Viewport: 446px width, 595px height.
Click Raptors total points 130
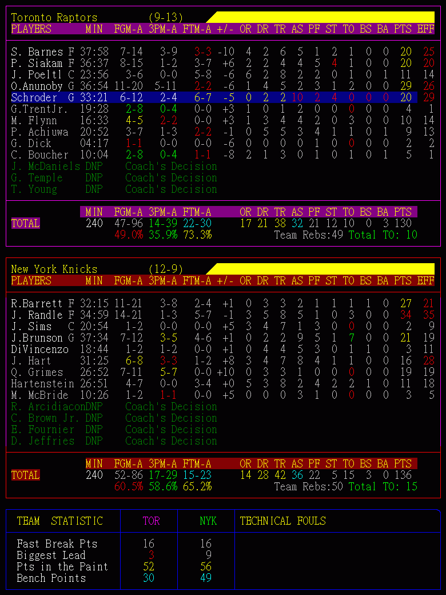point(403,223)
